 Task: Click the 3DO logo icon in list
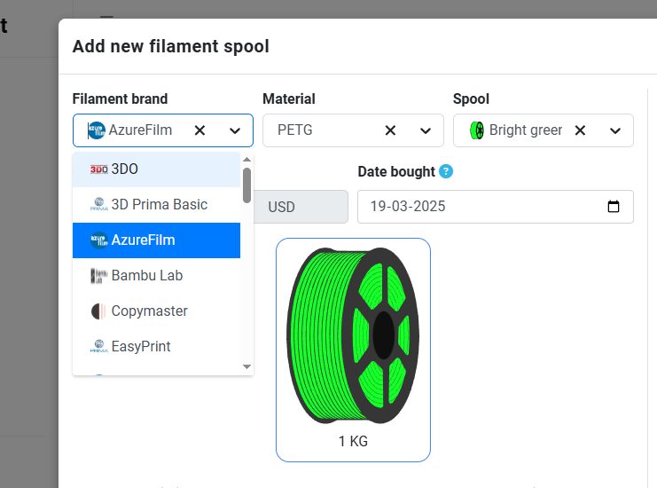(99, 169)
